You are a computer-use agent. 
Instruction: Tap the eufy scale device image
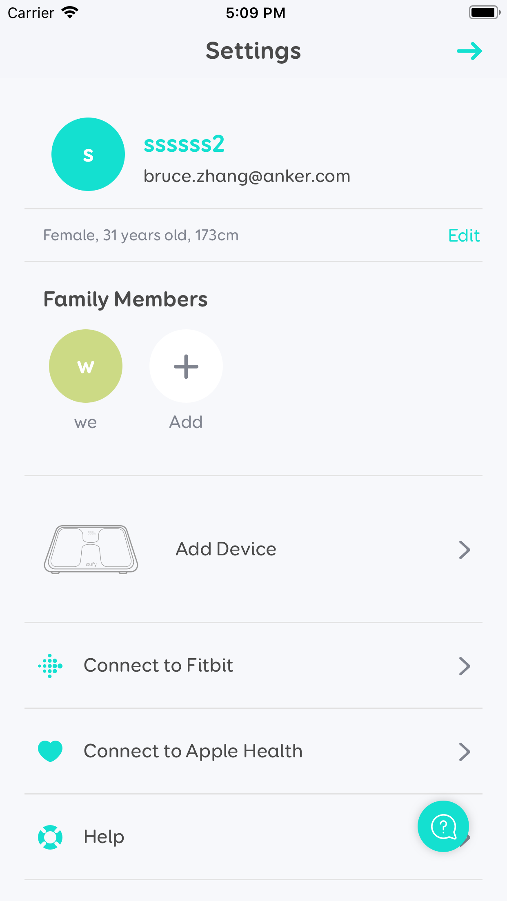click(x=91, y=549)
